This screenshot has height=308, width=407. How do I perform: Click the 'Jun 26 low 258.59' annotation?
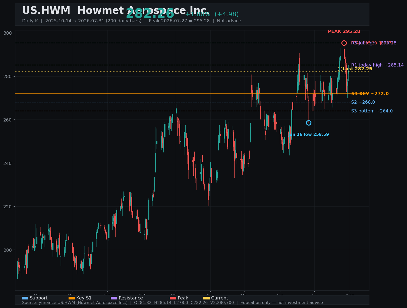[x=308, y=135]
